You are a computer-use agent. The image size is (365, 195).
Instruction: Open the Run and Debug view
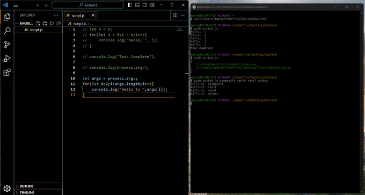click(7, 58)
